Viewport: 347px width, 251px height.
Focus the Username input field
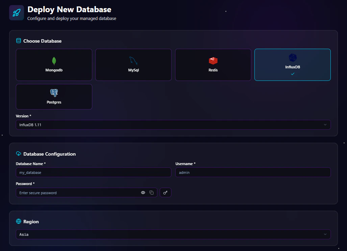click(x=253, y=173)
